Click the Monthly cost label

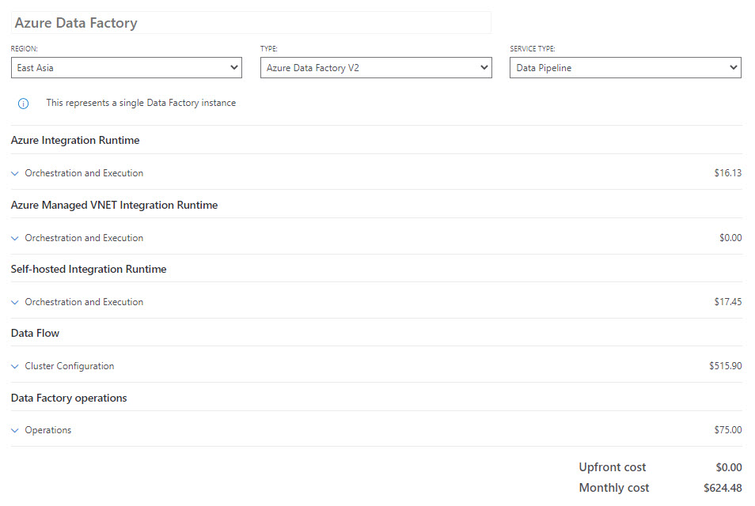pos(614,488)
